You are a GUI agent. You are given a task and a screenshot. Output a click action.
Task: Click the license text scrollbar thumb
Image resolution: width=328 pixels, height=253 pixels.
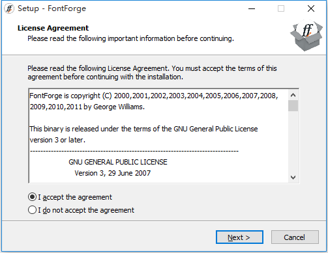click(293, 105)
